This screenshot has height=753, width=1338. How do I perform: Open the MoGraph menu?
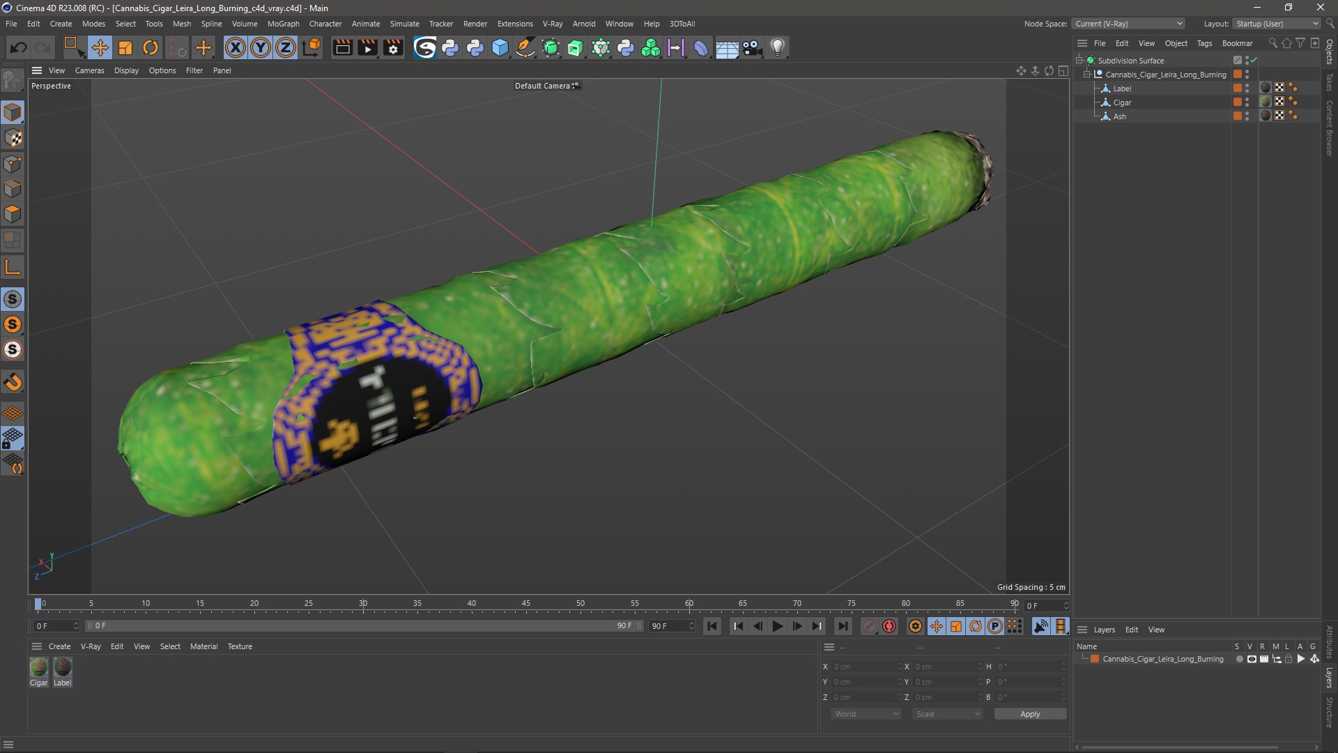(283, 24)
